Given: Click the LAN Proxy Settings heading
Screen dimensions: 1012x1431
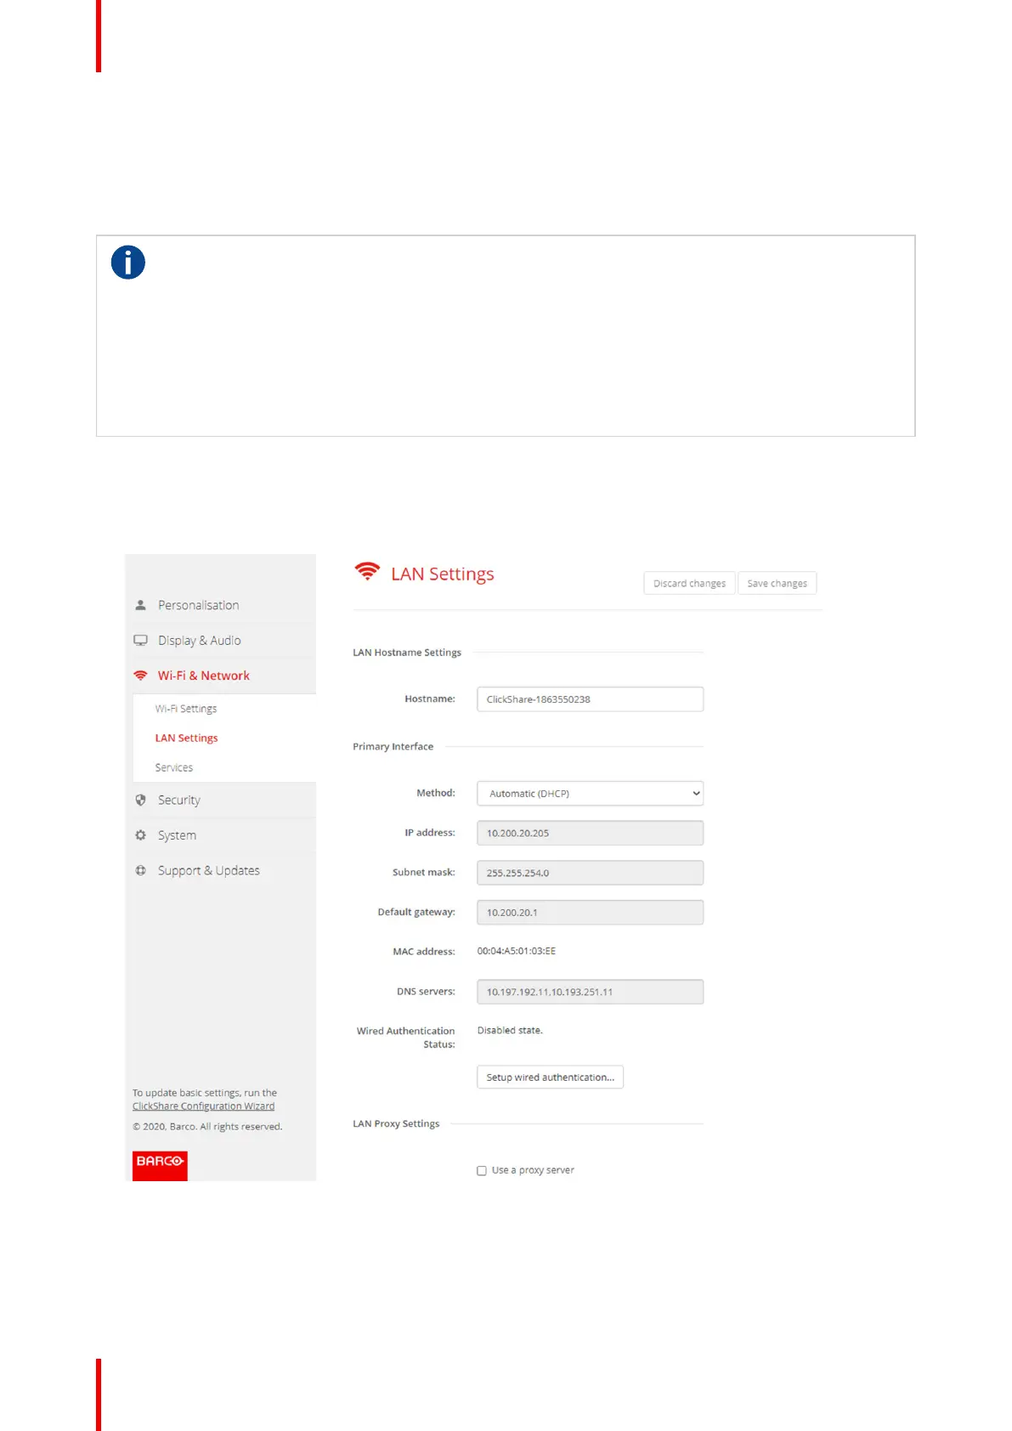Looking at the screenshot, I should click(396, 1123).
